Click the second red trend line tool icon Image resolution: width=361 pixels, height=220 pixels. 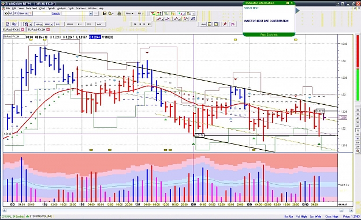pyautogui.click(x=168, y=19)
